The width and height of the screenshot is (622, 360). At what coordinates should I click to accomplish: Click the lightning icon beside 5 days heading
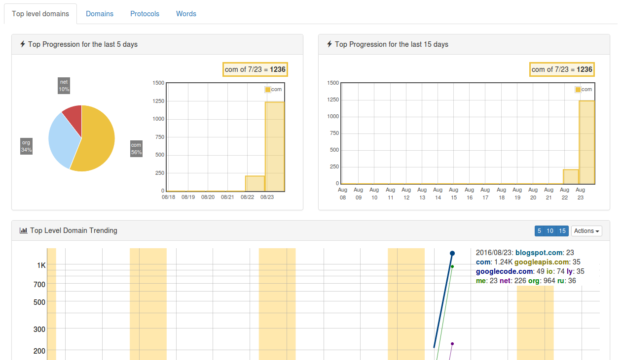23,44
